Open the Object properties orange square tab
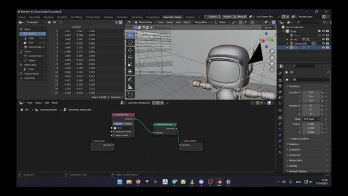Screen dimensions: 348x196 pyautogui.click(x=280, y=118)
